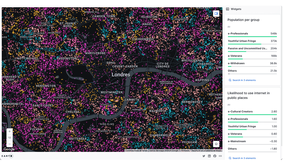Screen dimensions: 304x166
Task: Toggle the widgets sidebar panel icon
Action: (216, 13)
